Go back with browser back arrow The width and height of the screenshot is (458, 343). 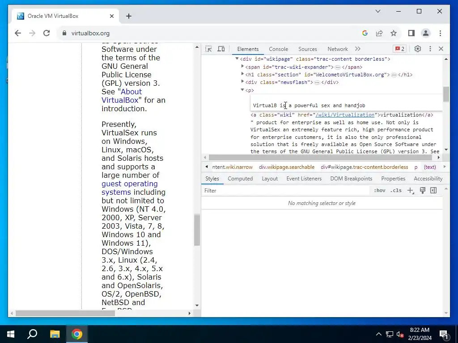(18, 33)
